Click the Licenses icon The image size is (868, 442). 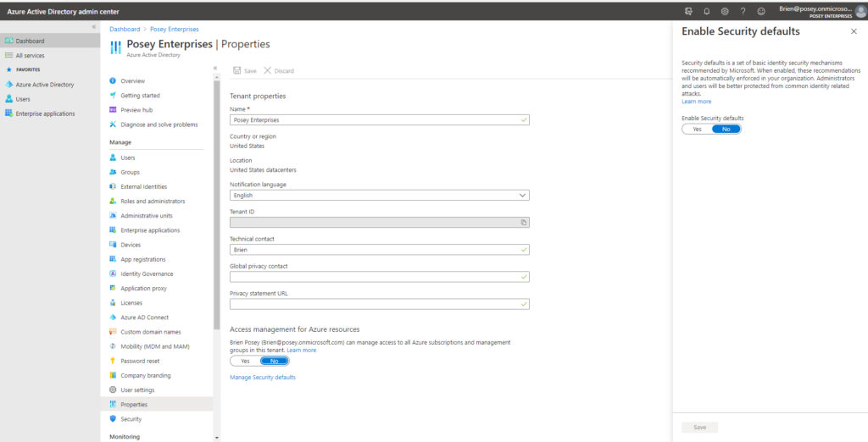(113, 302)
